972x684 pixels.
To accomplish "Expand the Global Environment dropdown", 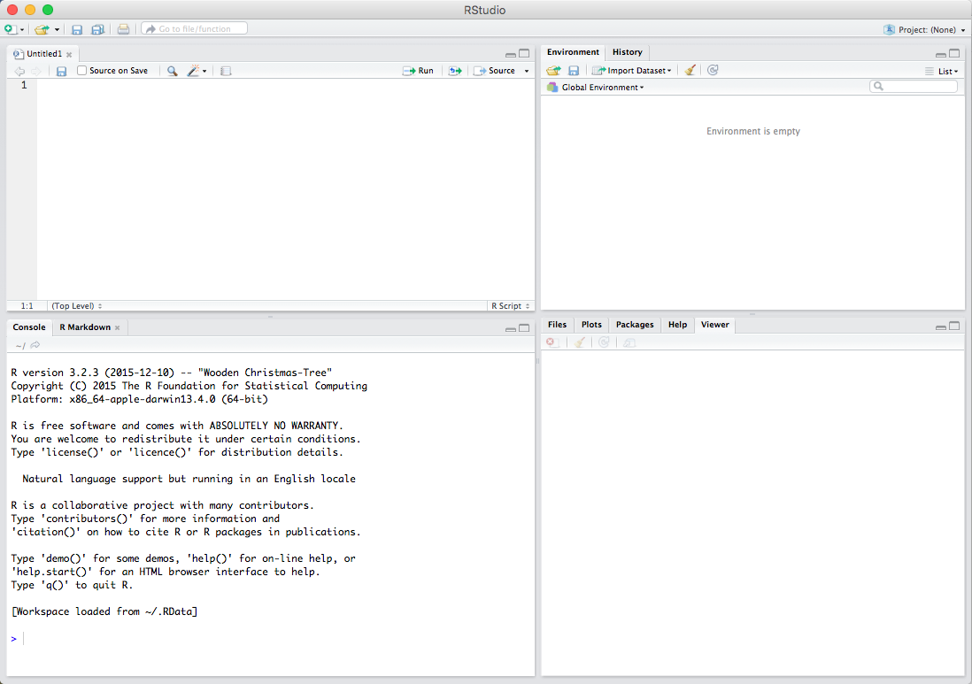I will click(601, 88).
